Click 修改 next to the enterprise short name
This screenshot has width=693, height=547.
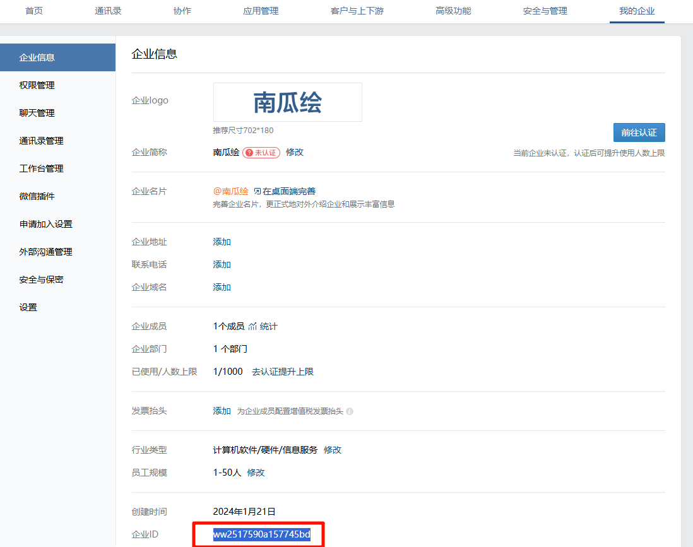tap(295, 152)
